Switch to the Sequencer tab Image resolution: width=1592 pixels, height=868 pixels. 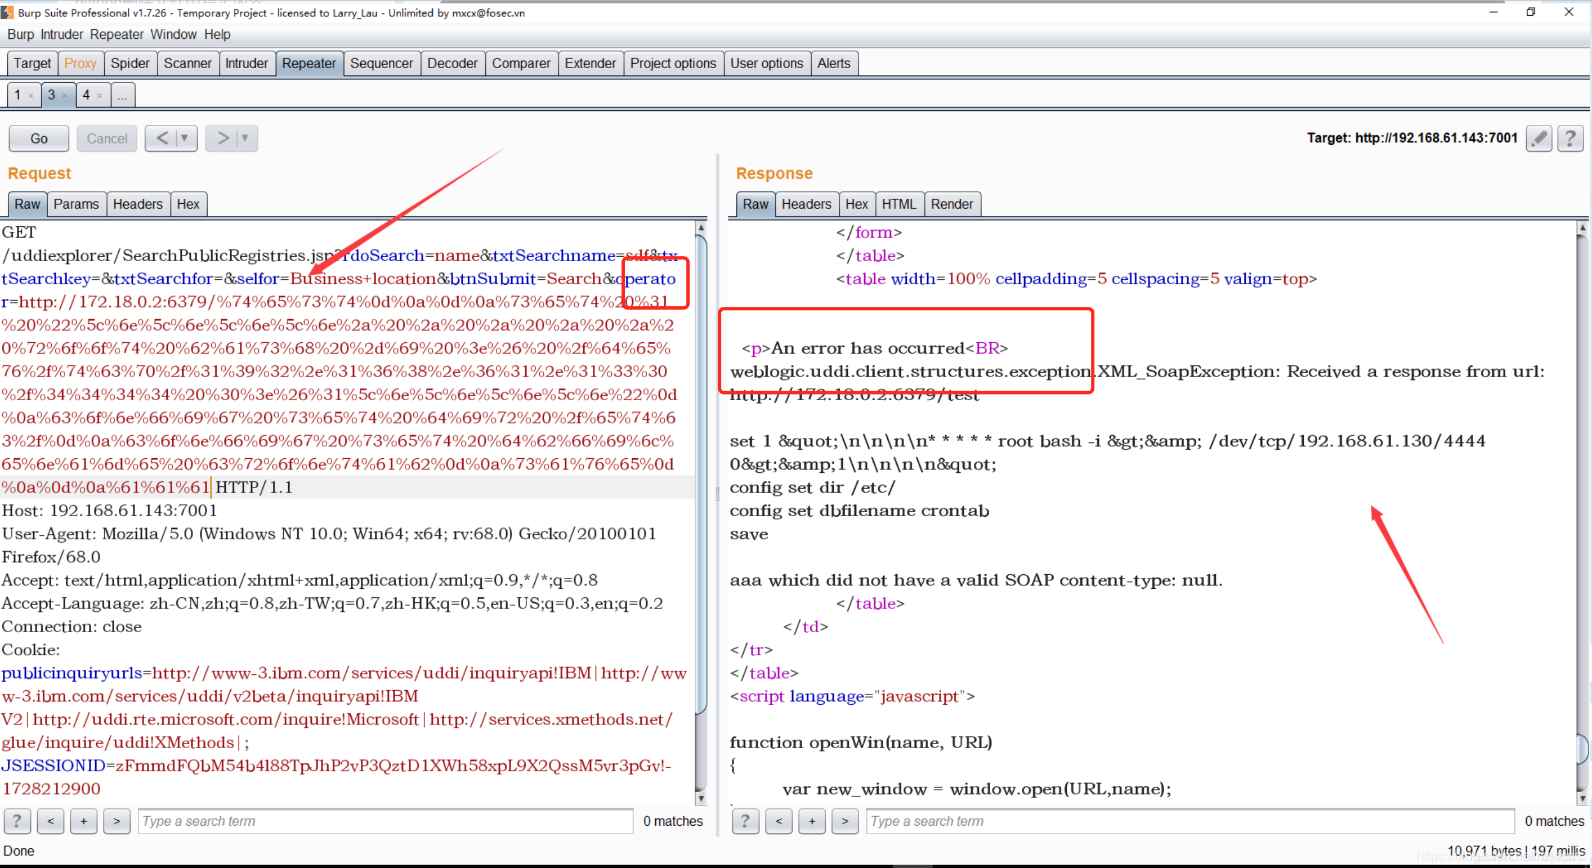(381, 63)
